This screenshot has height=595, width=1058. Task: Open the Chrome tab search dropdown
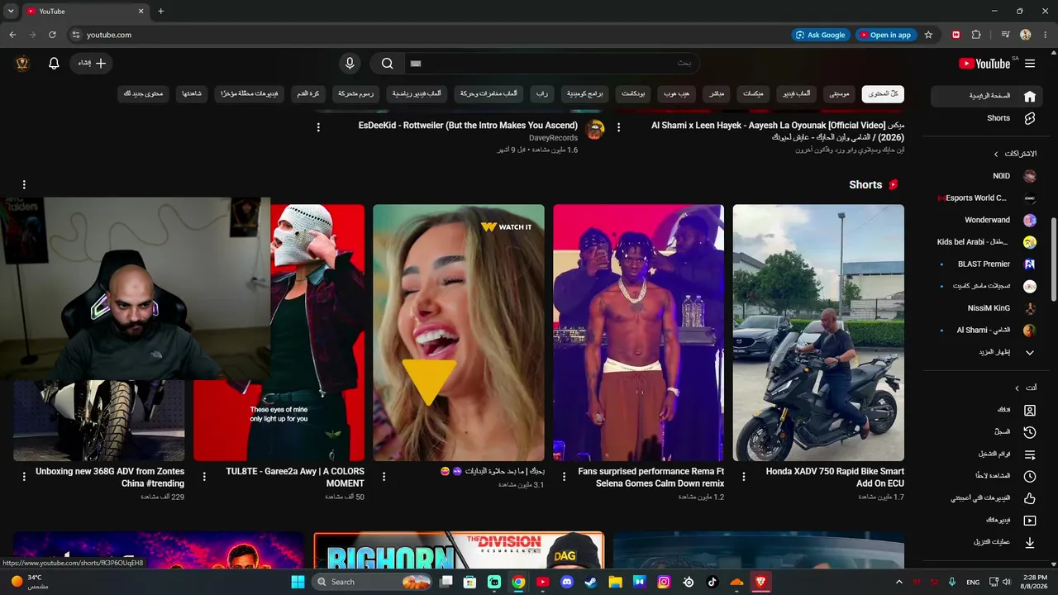coord(11,11)
